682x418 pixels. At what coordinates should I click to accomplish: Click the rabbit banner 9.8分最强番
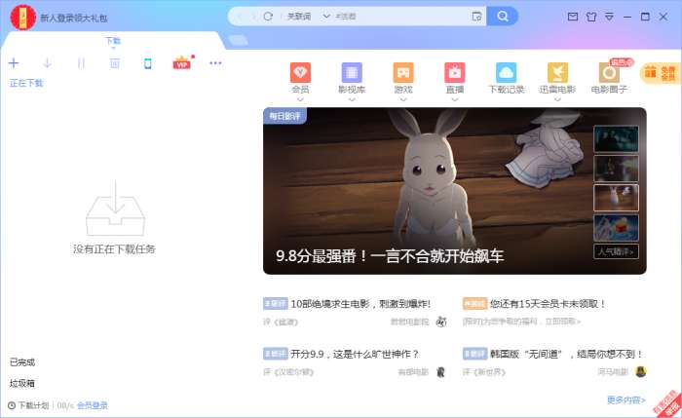[455, 191]
